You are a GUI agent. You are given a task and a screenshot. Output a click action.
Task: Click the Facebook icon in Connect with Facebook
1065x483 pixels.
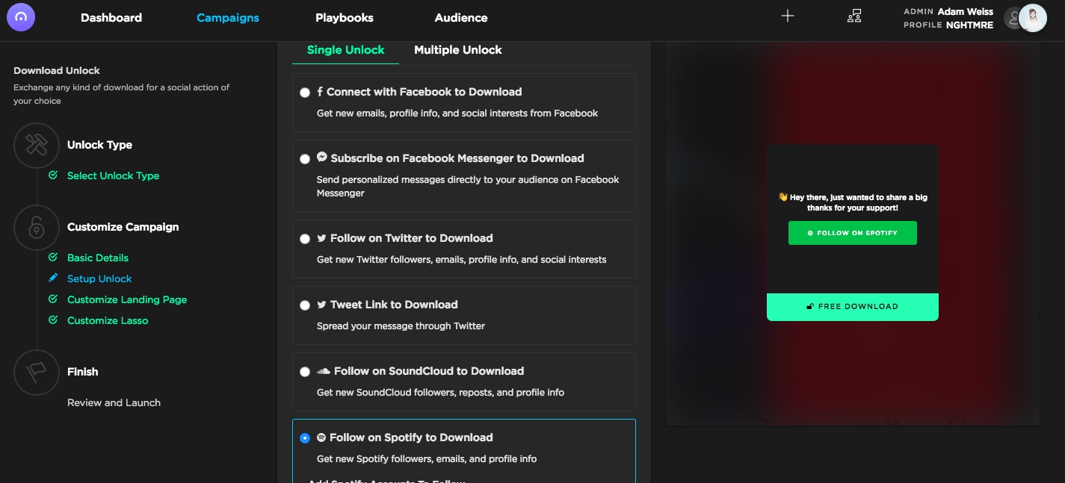click(x=320, y=92)
